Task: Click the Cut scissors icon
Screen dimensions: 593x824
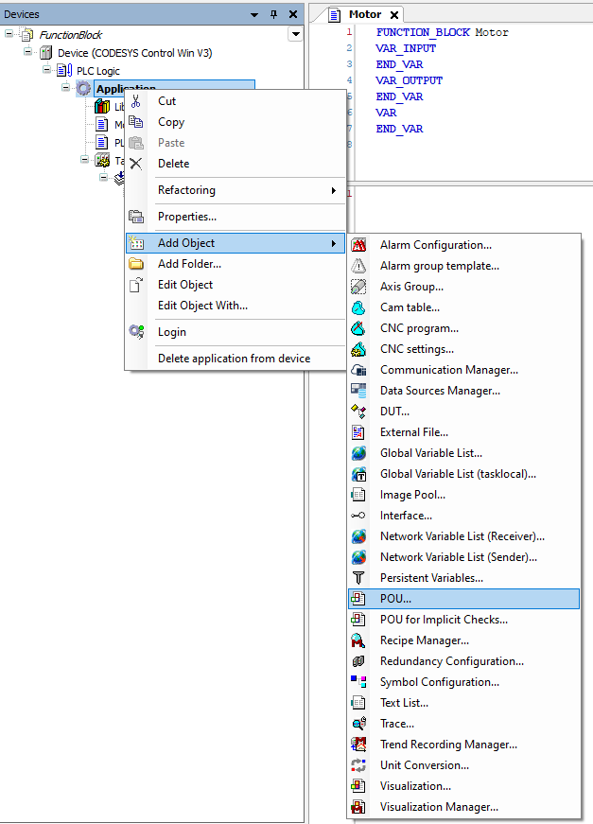Action: [x=136, y=101]
